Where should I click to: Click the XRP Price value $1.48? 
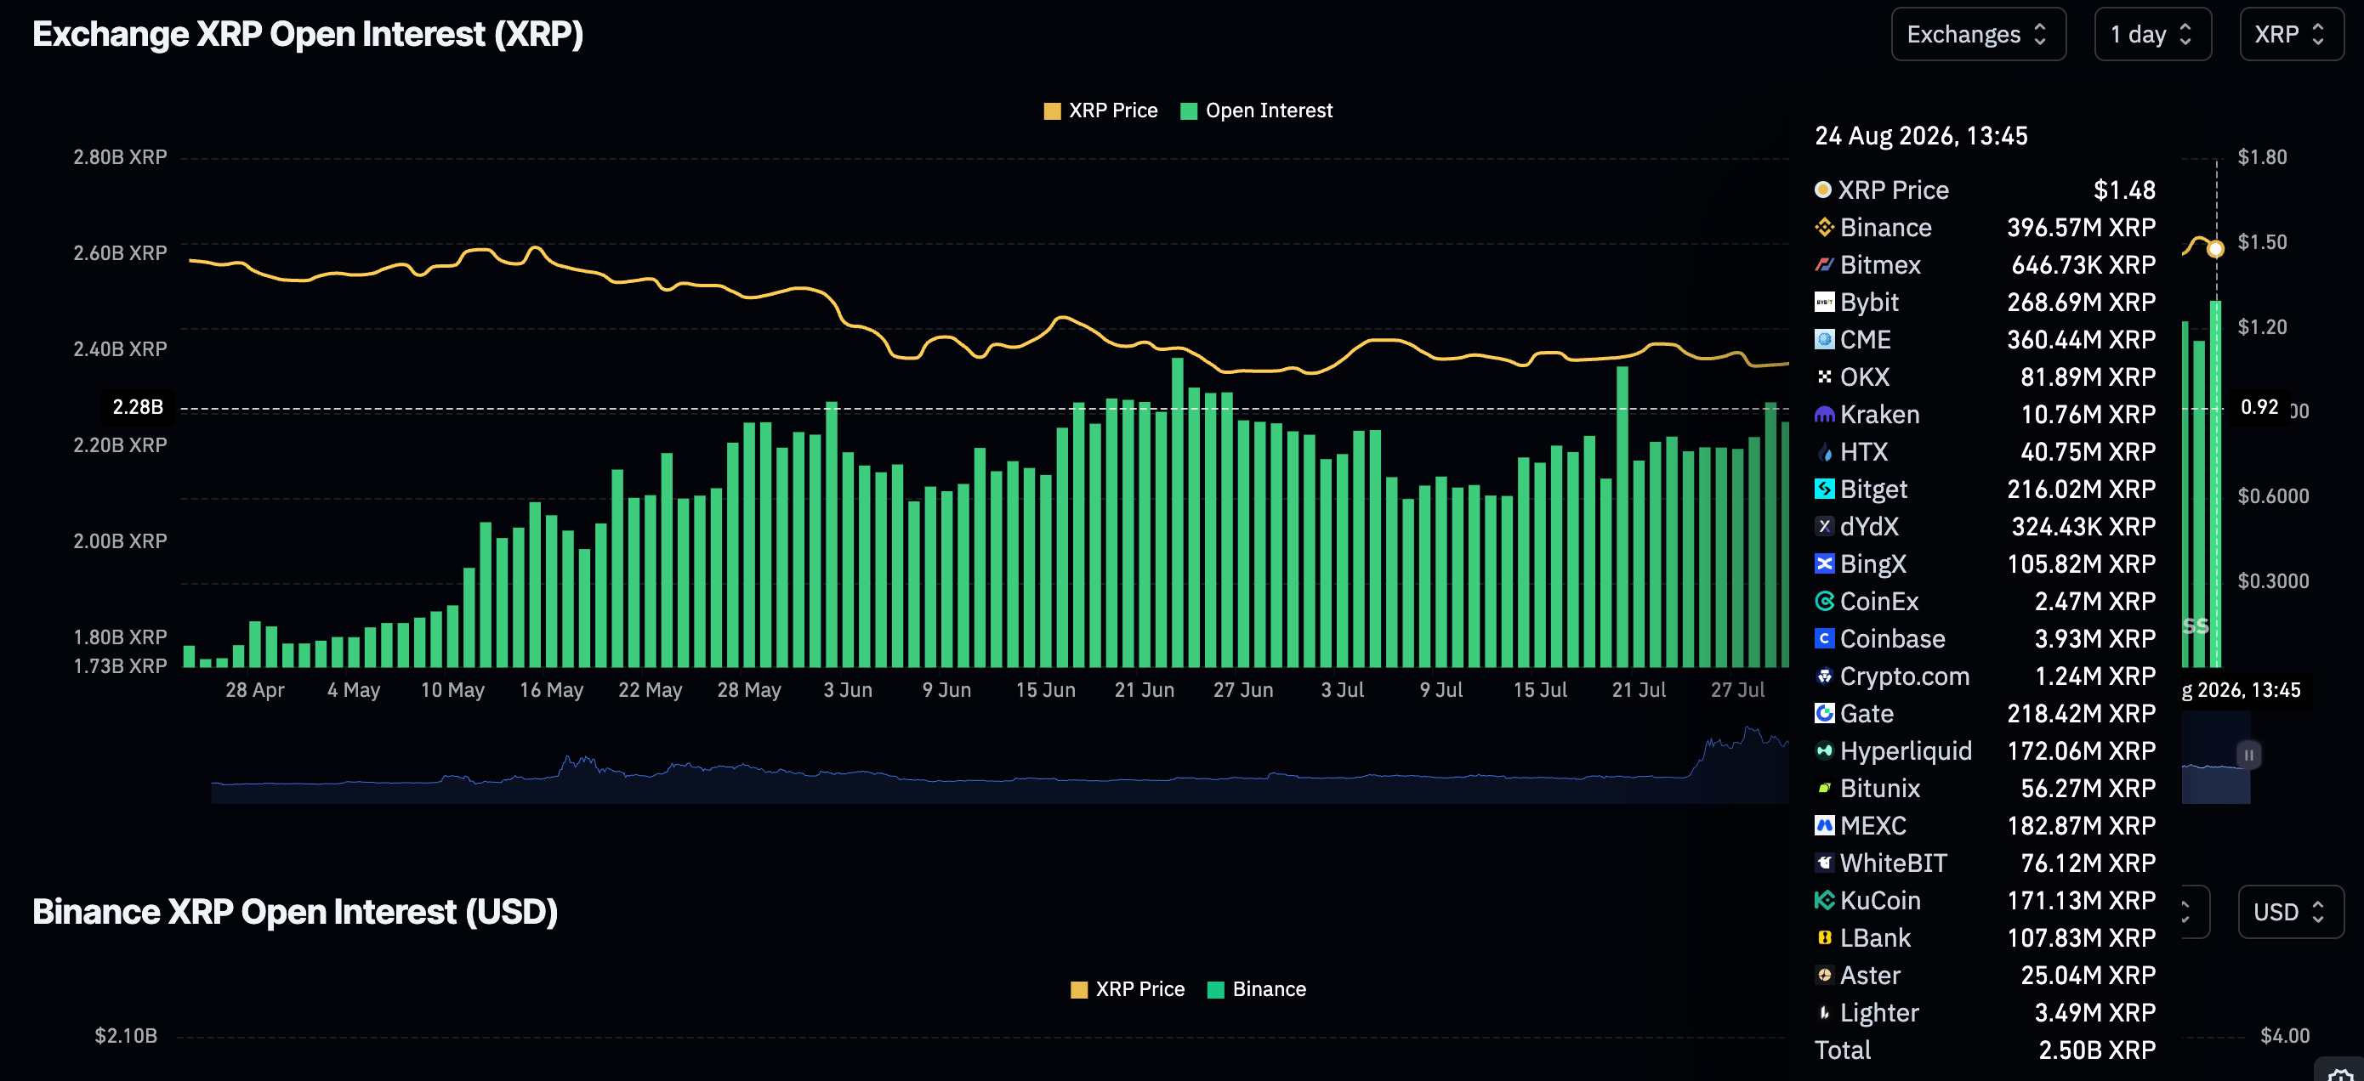pyautogui.click(x=2123, y=190)
